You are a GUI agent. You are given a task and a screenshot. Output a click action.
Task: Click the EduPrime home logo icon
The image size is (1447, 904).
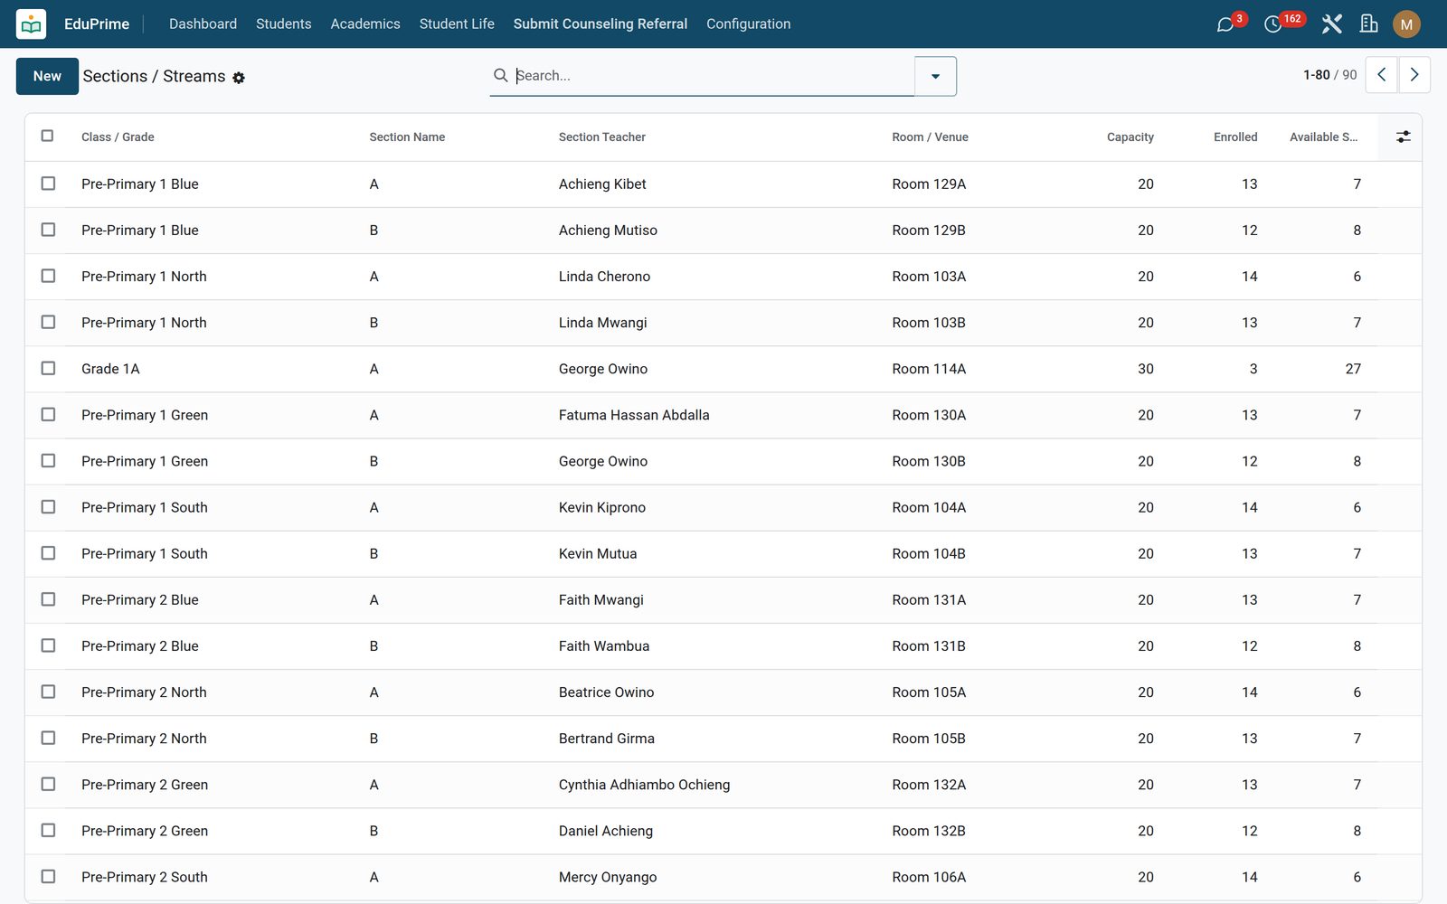tap(32, 24)
